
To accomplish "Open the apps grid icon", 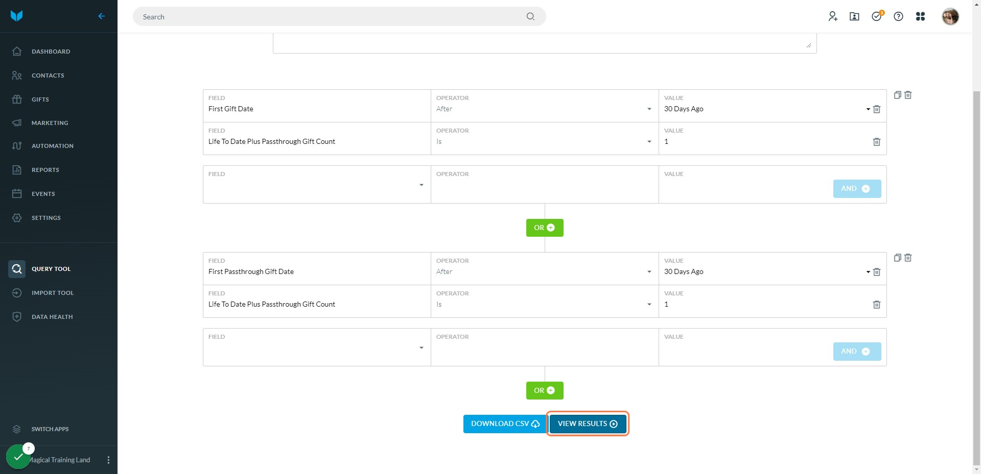I will [921, 16].
